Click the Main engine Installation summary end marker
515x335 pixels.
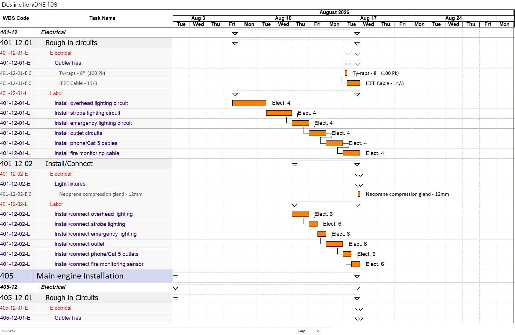[x=357, y=277]
